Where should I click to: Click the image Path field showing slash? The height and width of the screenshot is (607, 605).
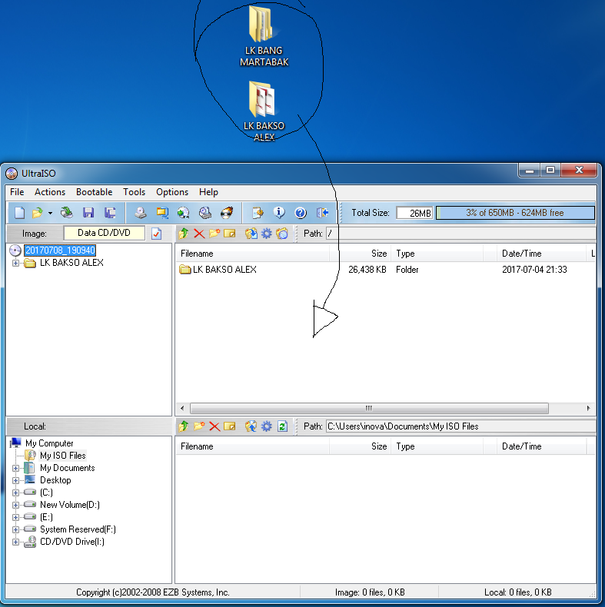point(460,234)
